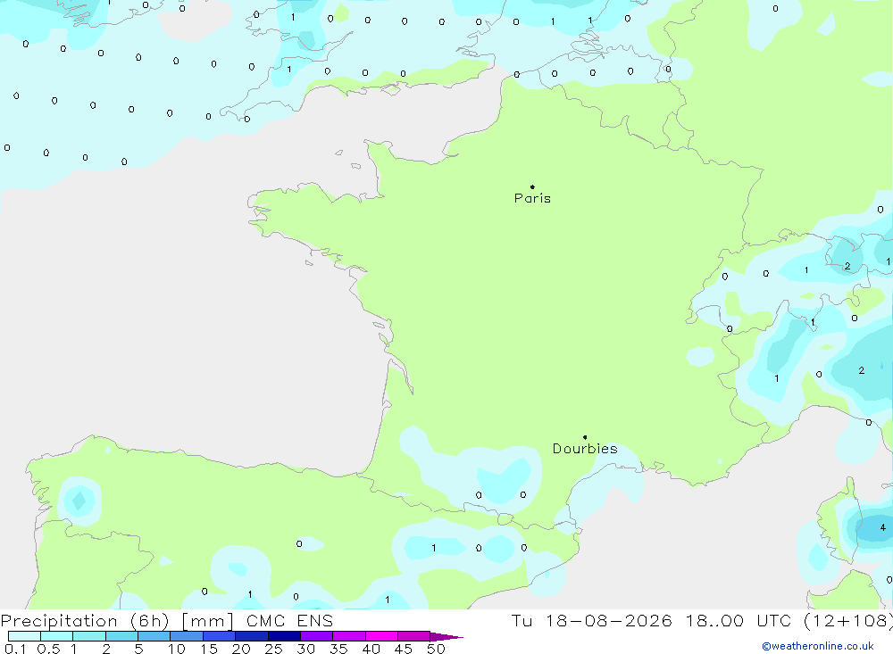Click the precipitation value '4' over Corsica
This screenshot has height=654, width=893.
[x=883, y=527]
